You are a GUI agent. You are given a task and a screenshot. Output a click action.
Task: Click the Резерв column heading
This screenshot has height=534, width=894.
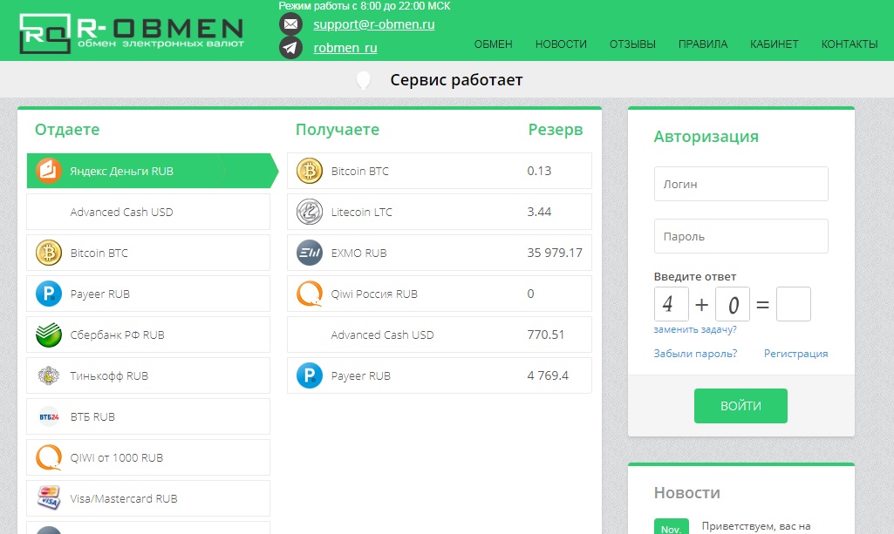556,130
